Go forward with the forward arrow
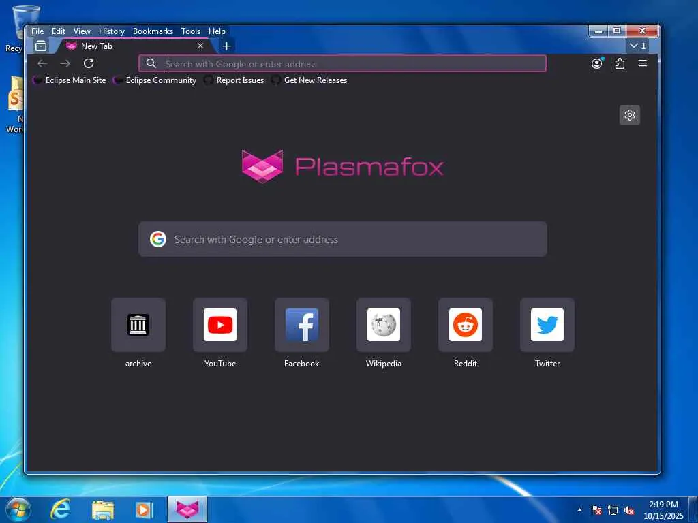 pos(65,63)
